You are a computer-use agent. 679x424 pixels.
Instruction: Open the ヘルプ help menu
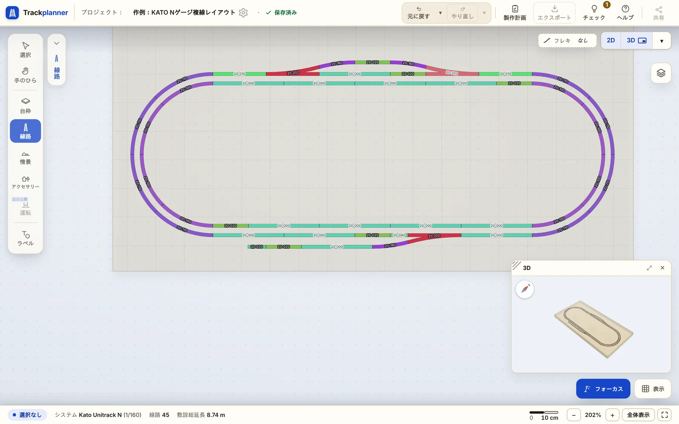[625, 13]
